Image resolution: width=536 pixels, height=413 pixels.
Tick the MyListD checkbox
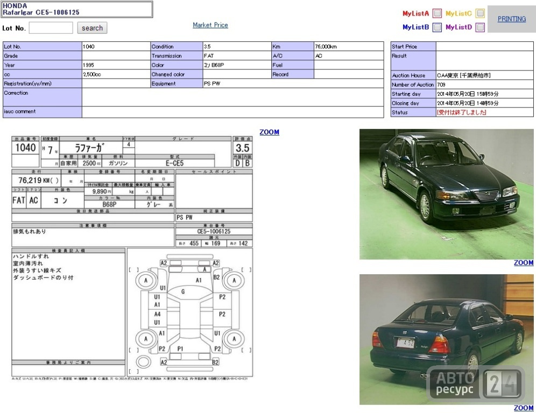(480, 27)
